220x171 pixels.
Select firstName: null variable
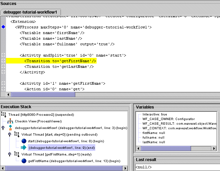154,133
